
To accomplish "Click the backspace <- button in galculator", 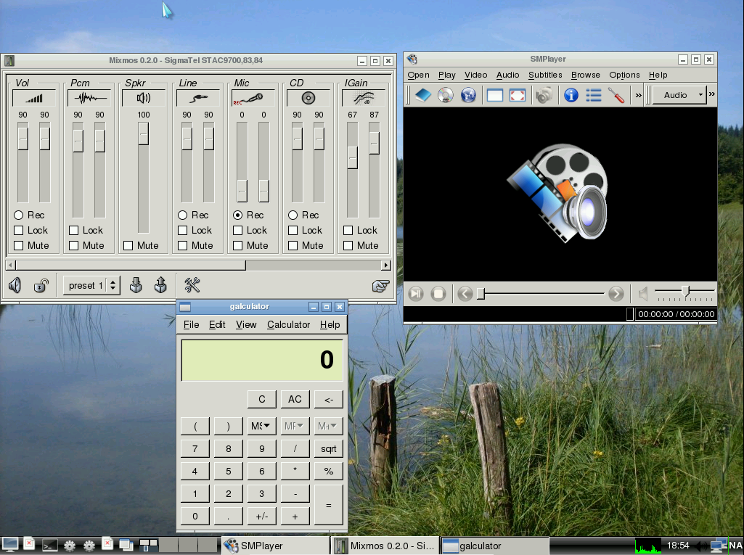I will 328,399.
